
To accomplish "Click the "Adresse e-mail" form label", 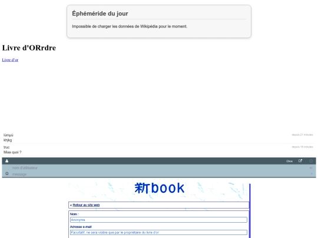I will pyautogui.click(x=81, y=227).
